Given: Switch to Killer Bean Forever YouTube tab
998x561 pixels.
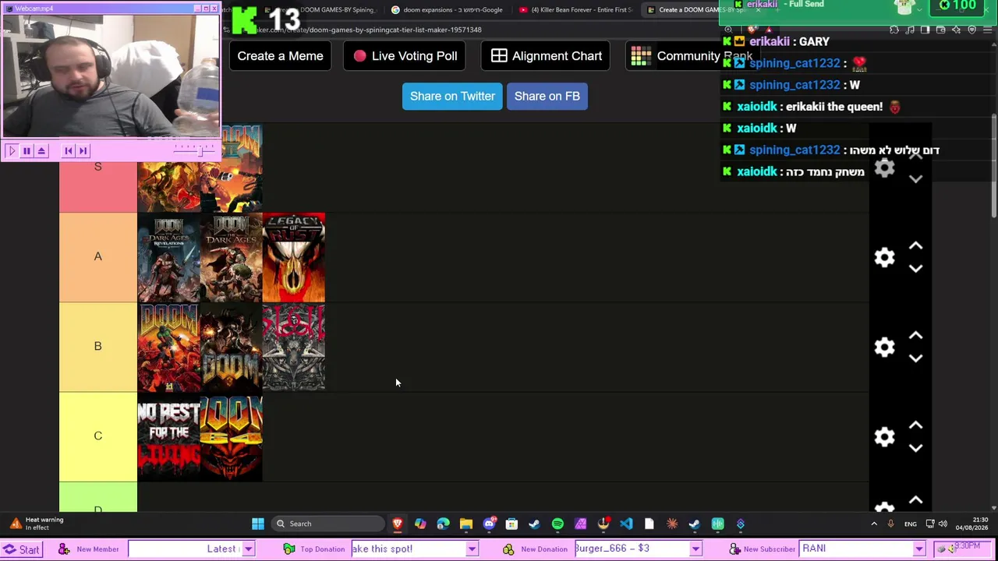Looking at the screenshot, I should (576, 10).
